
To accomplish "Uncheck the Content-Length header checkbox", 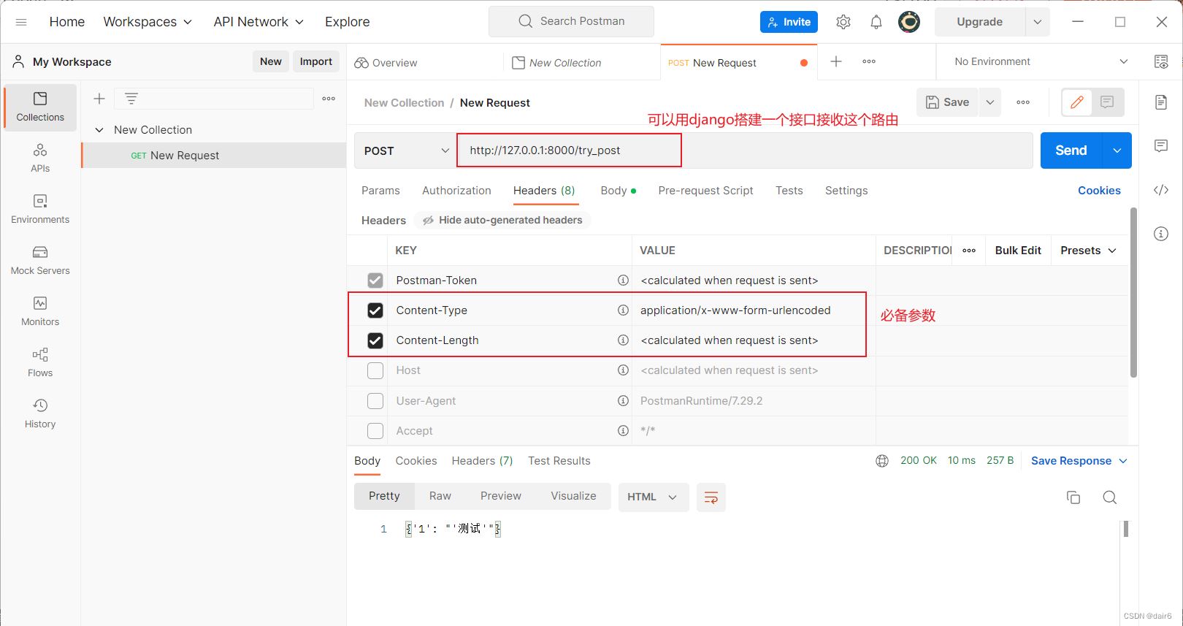I will [375, 340].
